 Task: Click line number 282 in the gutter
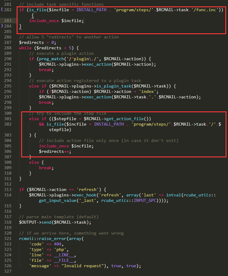tap(8, 10)
